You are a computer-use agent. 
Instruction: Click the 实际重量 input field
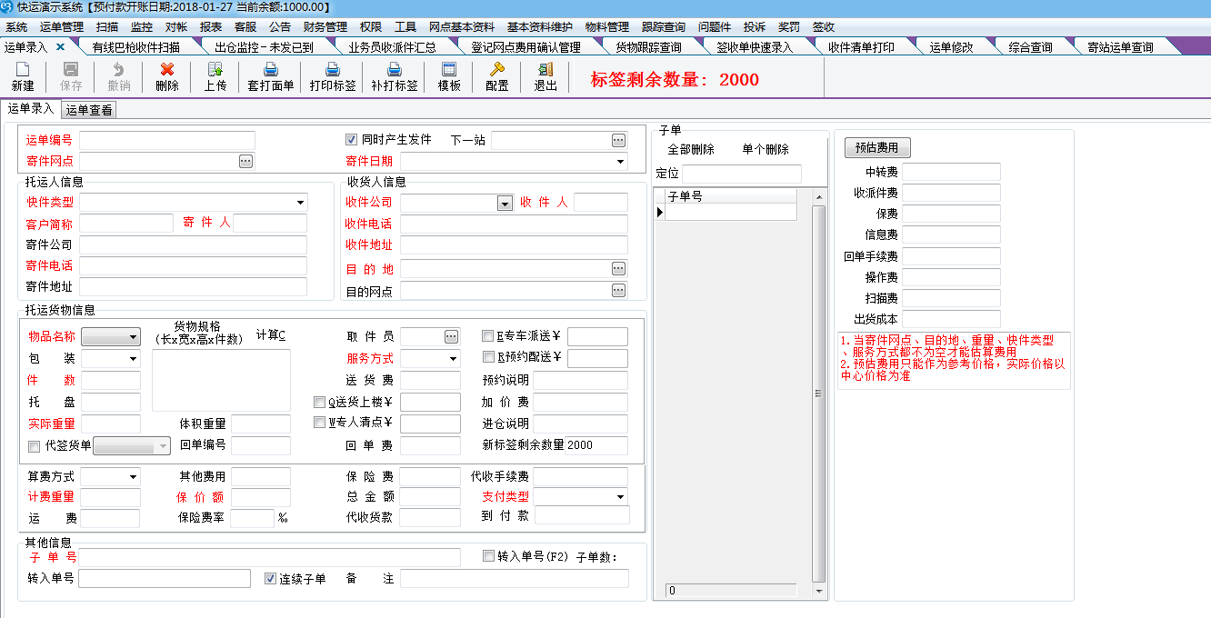point(111,424)
